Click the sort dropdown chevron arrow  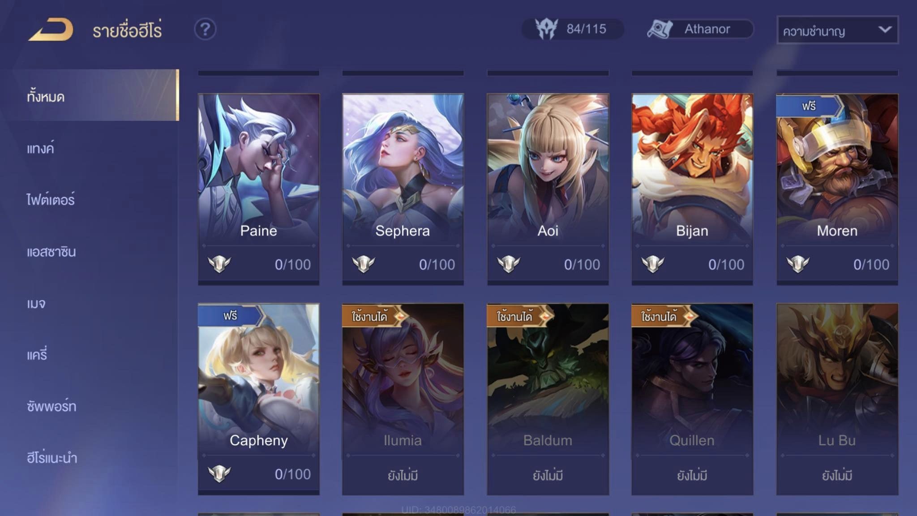point(885,30)
